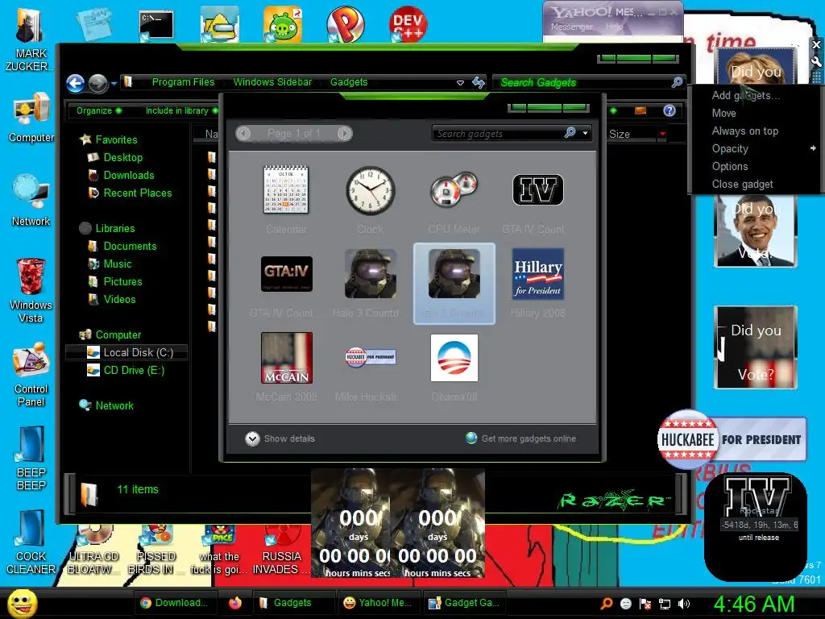Click Program Files breadcrumb
Screen dimensions: 825x619
(183, 82)
